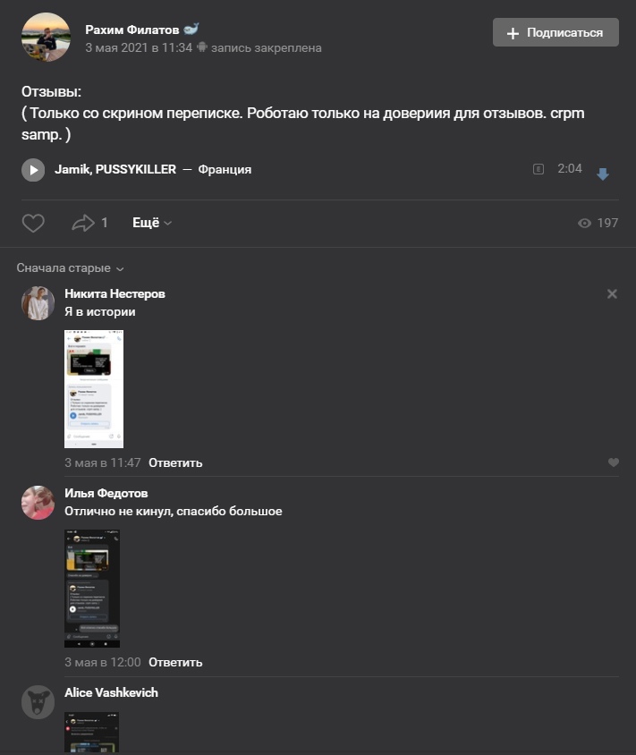Download the Франция track with the blue arrow
Image resolution: width=636 pixels, height=755 pixels.
(603, 174)
